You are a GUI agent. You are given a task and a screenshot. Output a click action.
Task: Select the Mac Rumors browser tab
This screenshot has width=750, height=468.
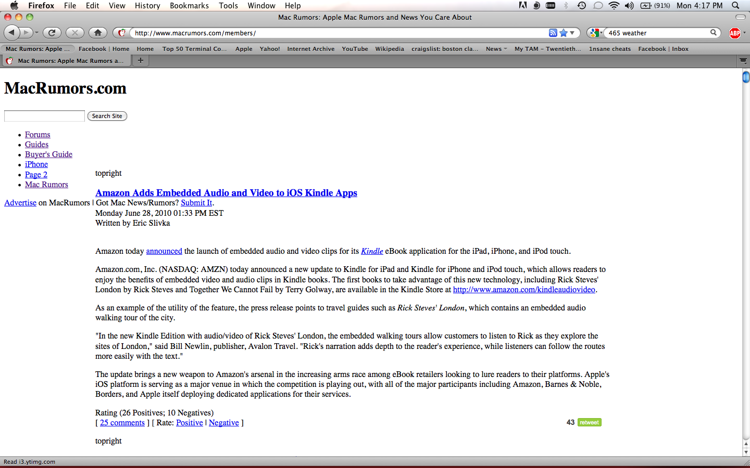coord(67,61)
